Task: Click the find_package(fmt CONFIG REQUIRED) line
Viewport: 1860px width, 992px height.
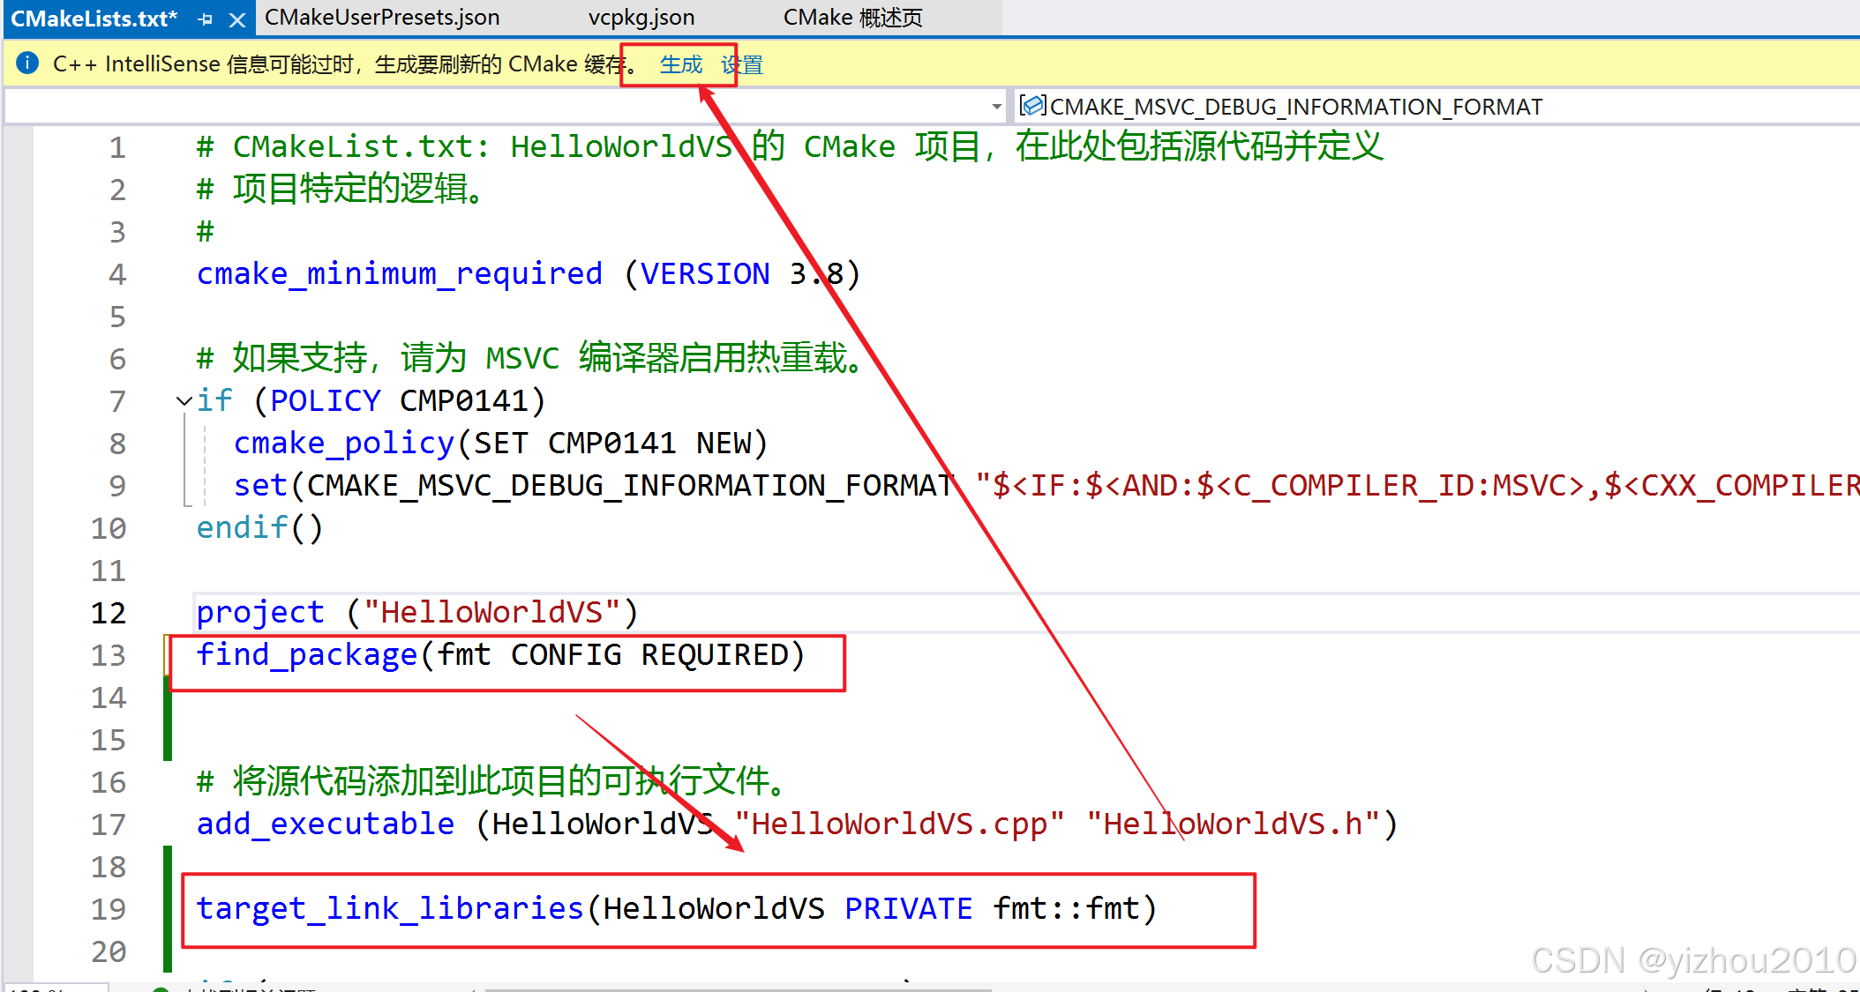Action: pyautogui.click(x=500, y=655)
